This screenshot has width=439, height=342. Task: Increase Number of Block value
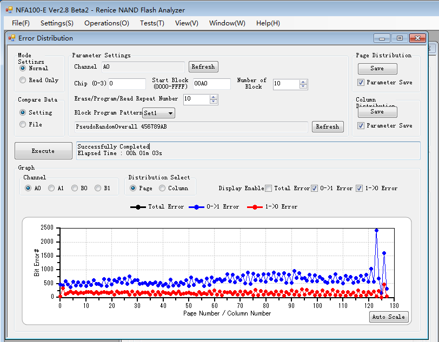(303, 82)
